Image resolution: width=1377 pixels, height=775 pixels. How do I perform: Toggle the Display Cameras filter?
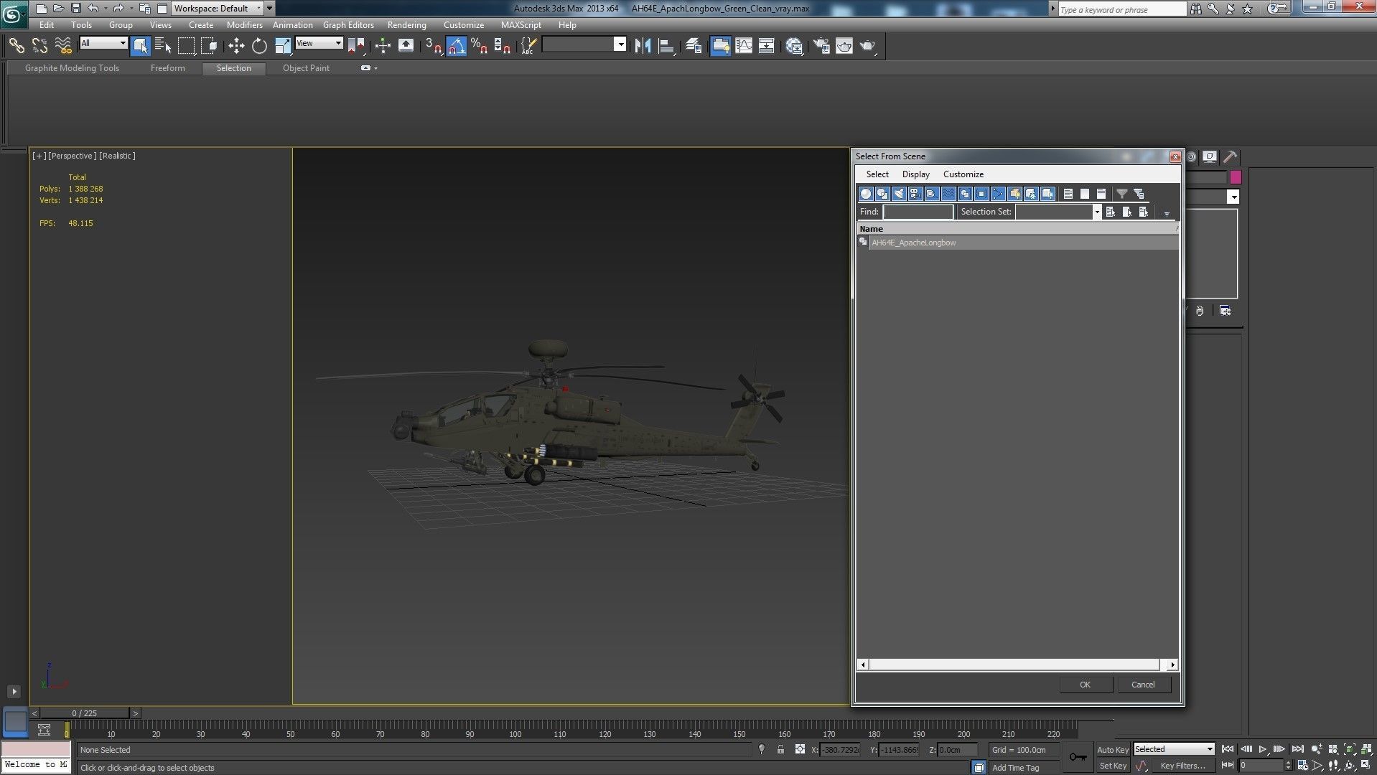click(915, 194)
